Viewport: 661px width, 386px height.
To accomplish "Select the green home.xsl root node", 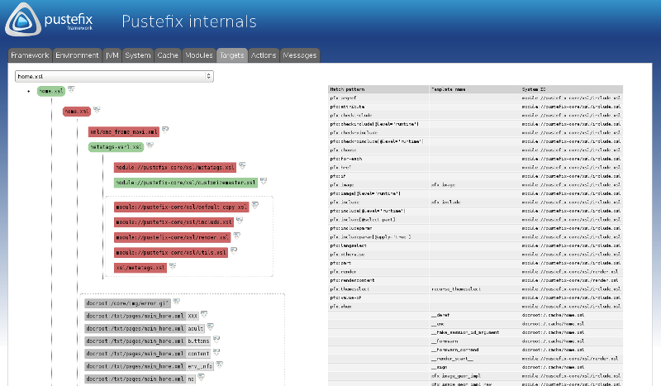I will coord(51,91).
